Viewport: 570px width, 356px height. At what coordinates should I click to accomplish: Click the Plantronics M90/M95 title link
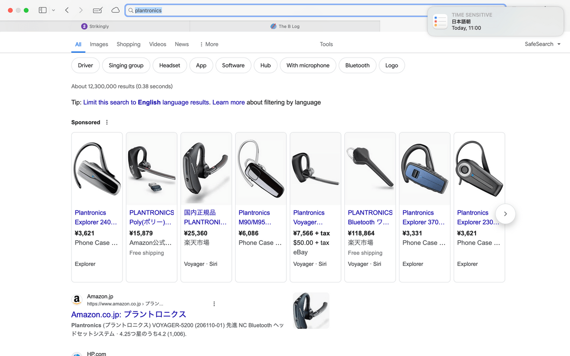(x=255, y=217)
